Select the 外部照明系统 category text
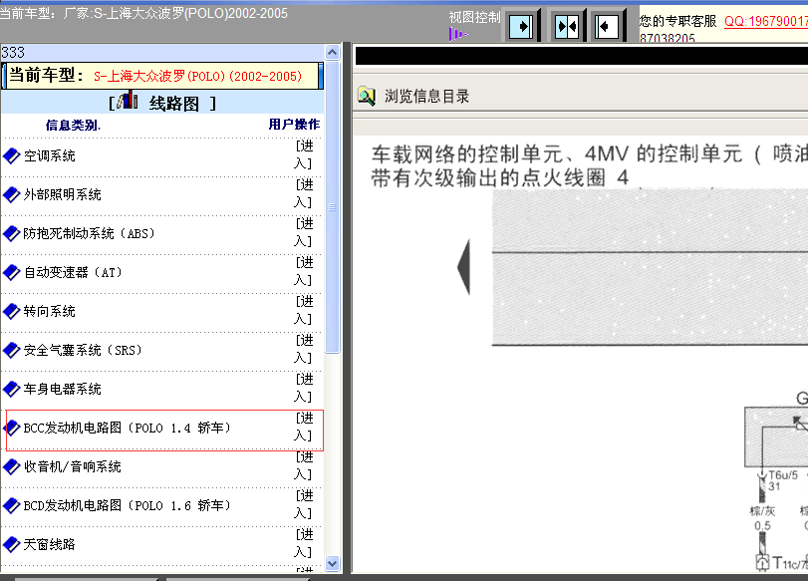This screenshot has width=808, height=581. (x=63, y=194)
